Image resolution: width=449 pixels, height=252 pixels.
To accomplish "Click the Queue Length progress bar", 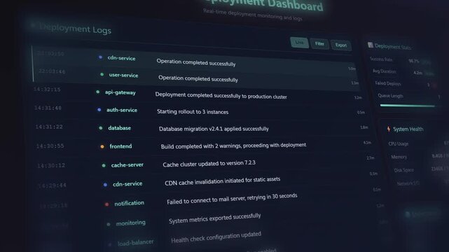I will click(407, 106).
